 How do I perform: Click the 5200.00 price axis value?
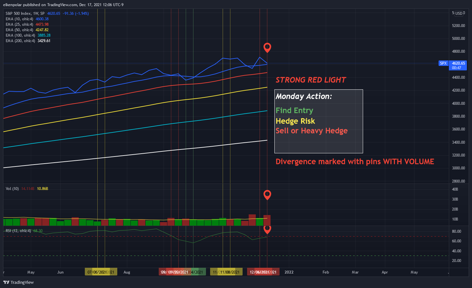(459, 25)
